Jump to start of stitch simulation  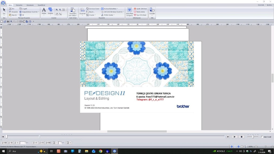click(3, 137)
